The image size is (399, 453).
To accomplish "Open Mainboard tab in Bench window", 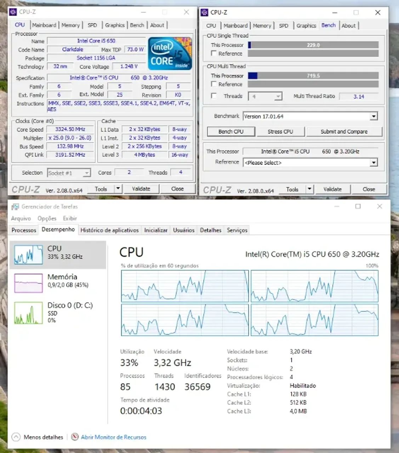I will pos(235,25).
